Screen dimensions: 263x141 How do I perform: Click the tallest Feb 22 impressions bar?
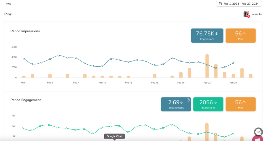207,66
